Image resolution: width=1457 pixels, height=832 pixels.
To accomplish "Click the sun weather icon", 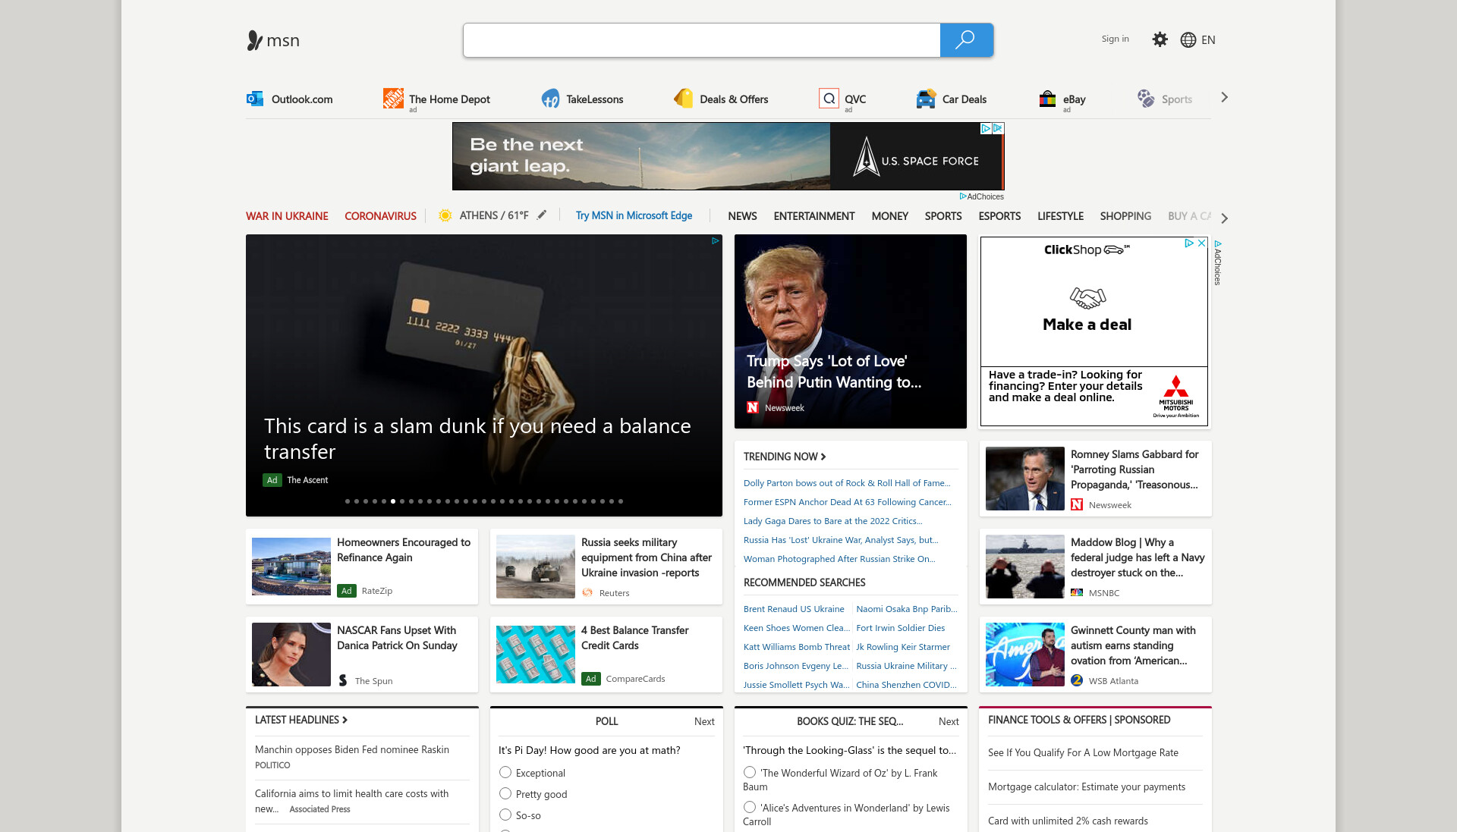I will (445, 215).
